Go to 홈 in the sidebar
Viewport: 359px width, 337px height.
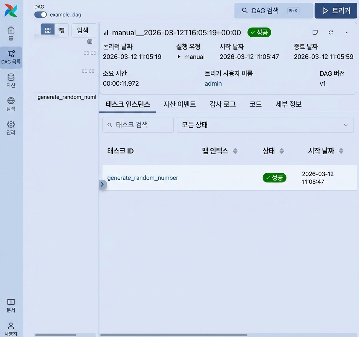point(11,33)
